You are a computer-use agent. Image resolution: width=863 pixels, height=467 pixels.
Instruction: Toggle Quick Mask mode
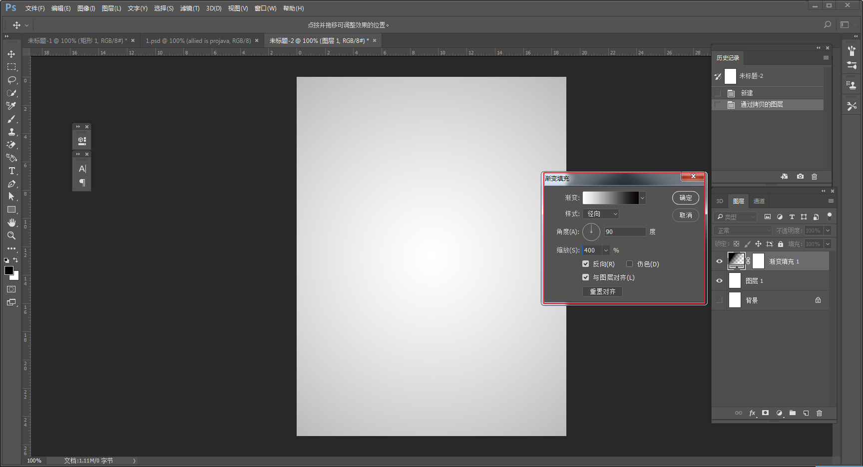[x=11, y=289]
